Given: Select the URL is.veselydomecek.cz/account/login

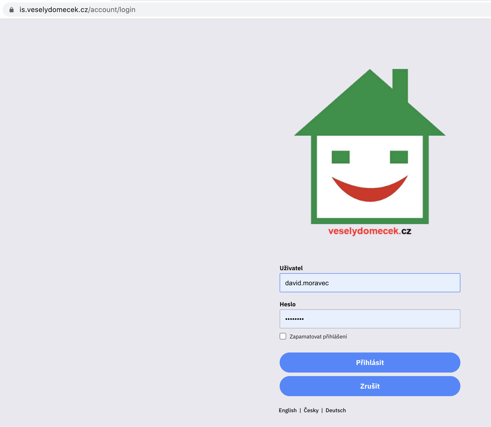Looking at the screenshot, I should pyautogui.click(x=77, y=10).
